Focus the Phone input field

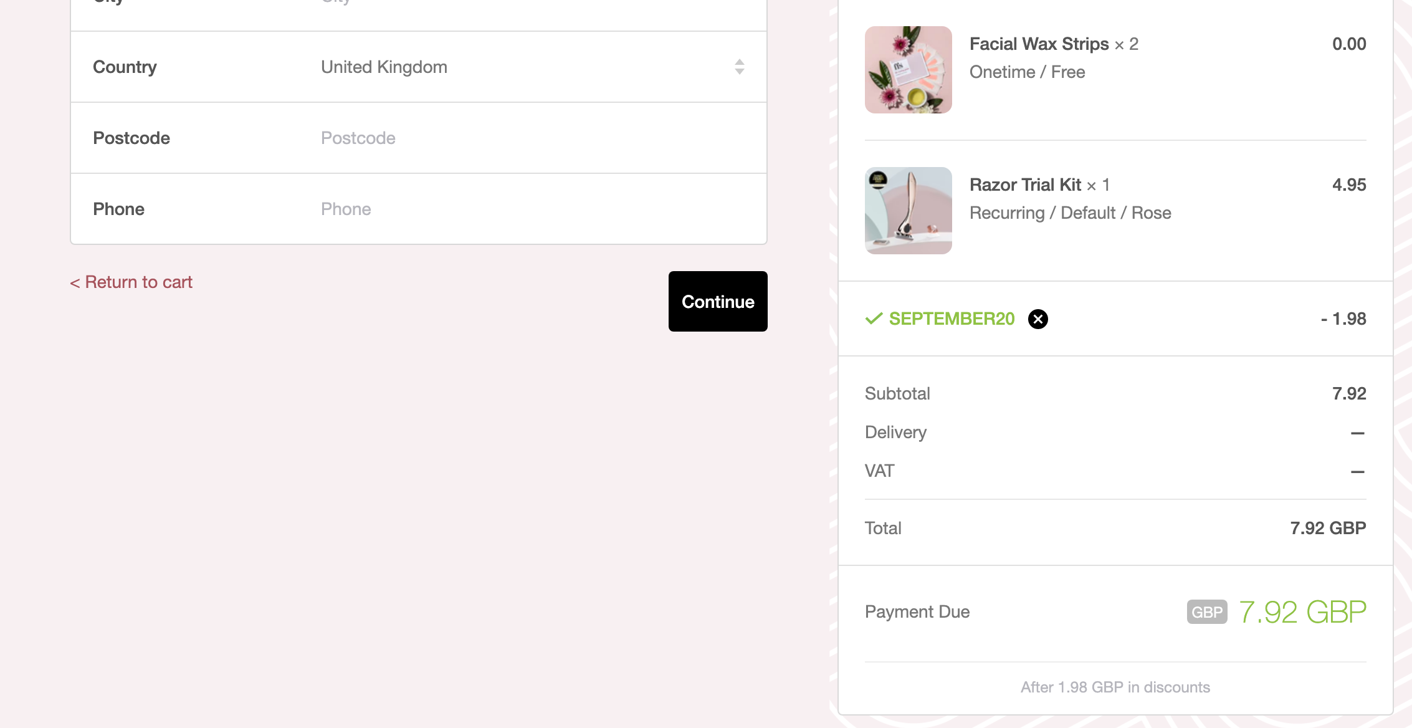point(533,209)
